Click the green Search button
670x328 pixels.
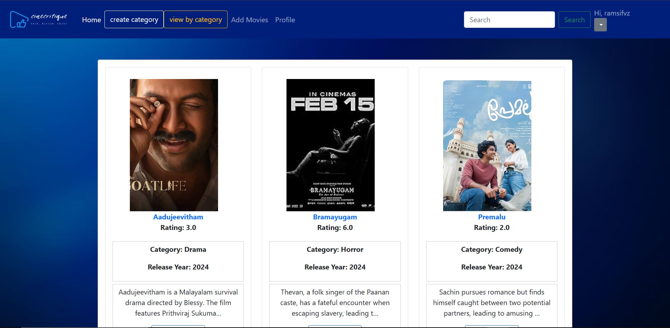point(574,20)
